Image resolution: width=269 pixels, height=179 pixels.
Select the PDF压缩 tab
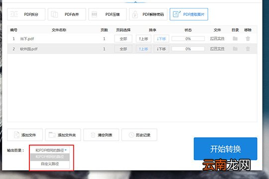coord(108,14)
